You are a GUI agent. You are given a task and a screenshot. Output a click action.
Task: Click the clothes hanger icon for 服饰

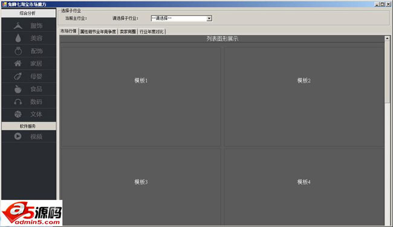pyautogui.click(x=18, y=25)
